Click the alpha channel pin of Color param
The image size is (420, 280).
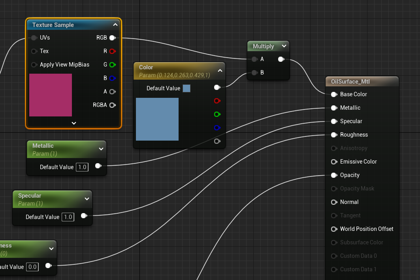coord(217,141)
